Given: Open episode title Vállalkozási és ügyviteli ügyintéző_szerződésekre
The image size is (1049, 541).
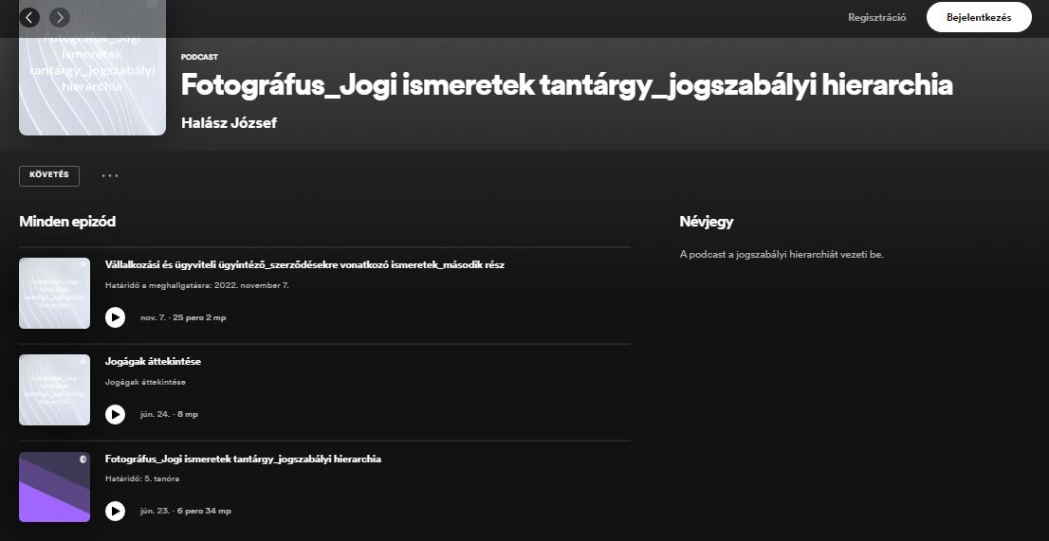Looking at the screenshot, I should [x=304, y=264].
